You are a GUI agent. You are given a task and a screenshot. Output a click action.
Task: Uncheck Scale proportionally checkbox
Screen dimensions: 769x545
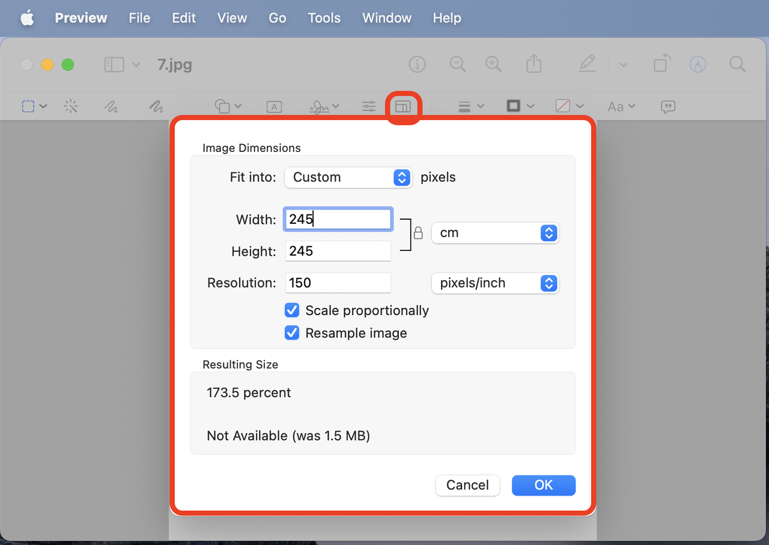pos(292,310)
